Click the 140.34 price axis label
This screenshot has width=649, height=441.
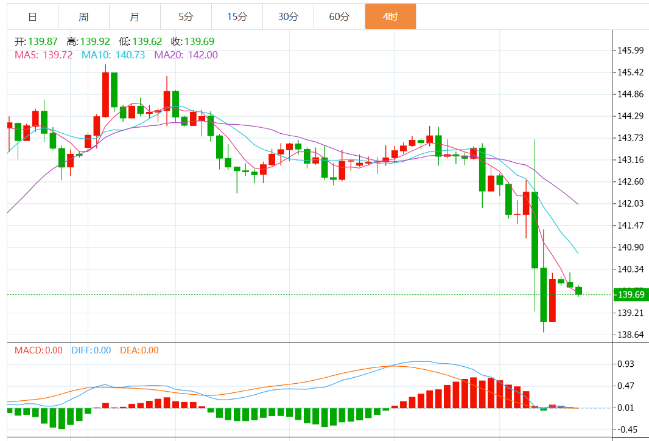click(x=630, y=269)
